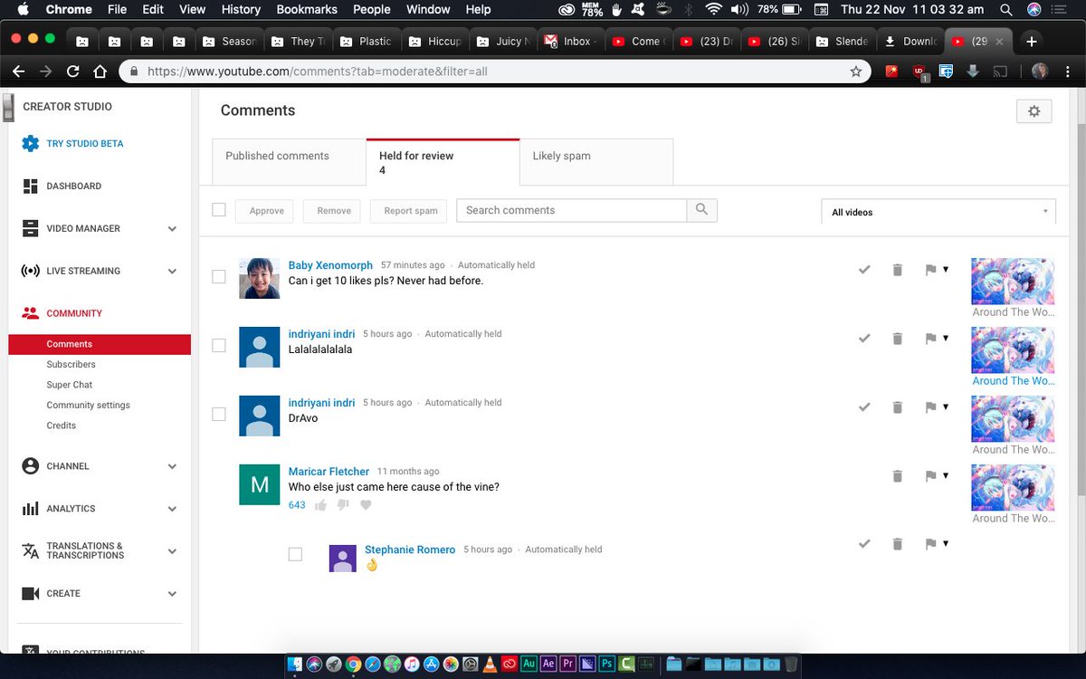The image size is (1086, 679).
Task: Tick the DrAvo comment checkbox
Action: tap(218, 415)
